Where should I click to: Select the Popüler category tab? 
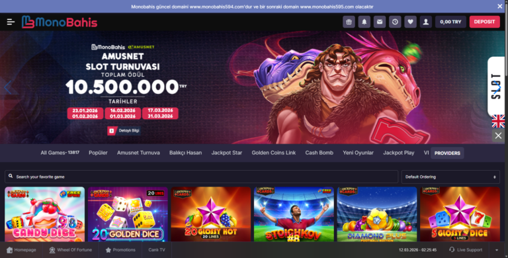point(98,153)
